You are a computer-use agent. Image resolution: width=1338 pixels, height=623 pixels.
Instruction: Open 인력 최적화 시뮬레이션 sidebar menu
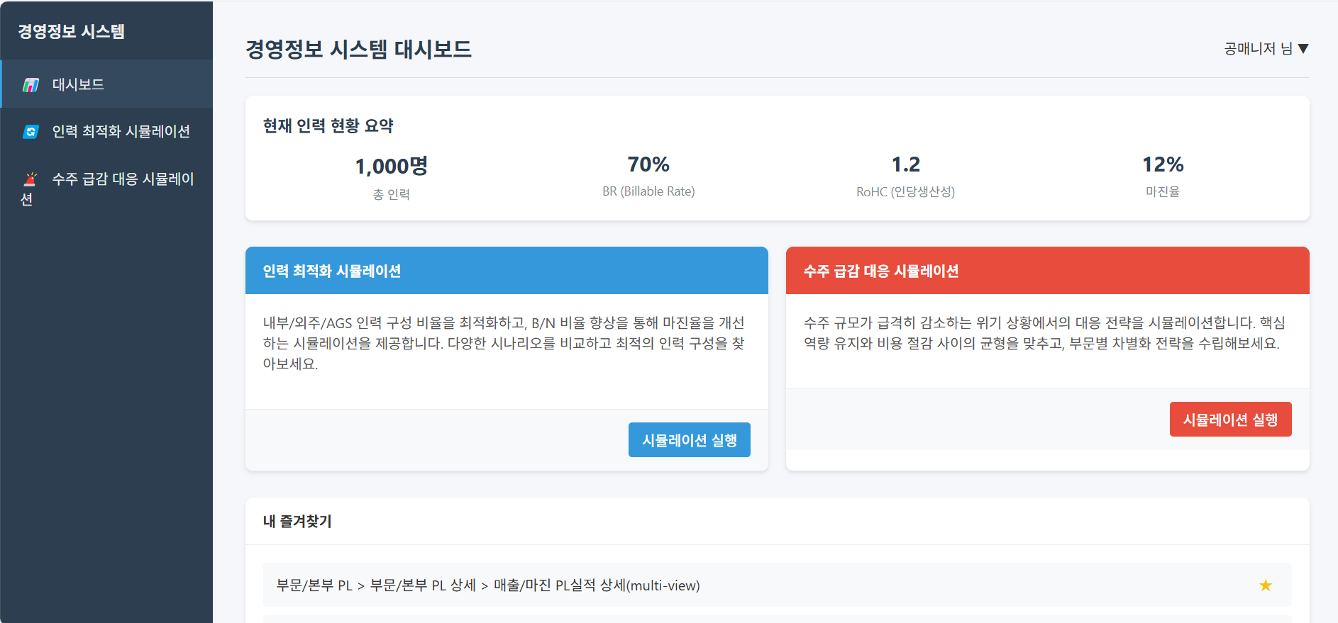[106, 131]
